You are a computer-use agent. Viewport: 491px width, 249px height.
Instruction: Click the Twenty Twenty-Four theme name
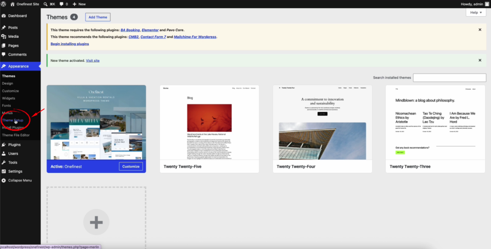[x=296, y=167]
